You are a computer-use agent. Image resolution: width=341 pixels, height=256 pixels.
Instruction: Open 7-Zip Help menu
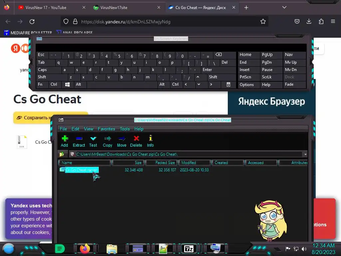coord(139,129)
